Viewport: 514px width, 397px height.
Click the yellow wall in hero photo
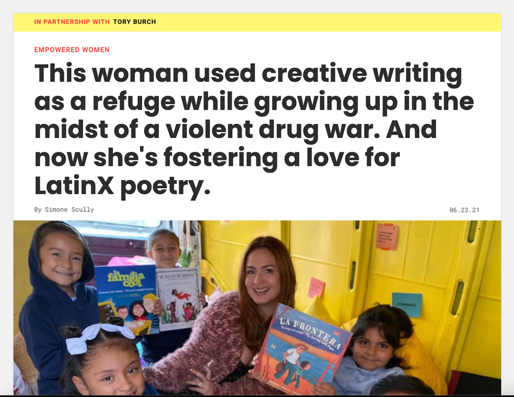click(426, 262)
